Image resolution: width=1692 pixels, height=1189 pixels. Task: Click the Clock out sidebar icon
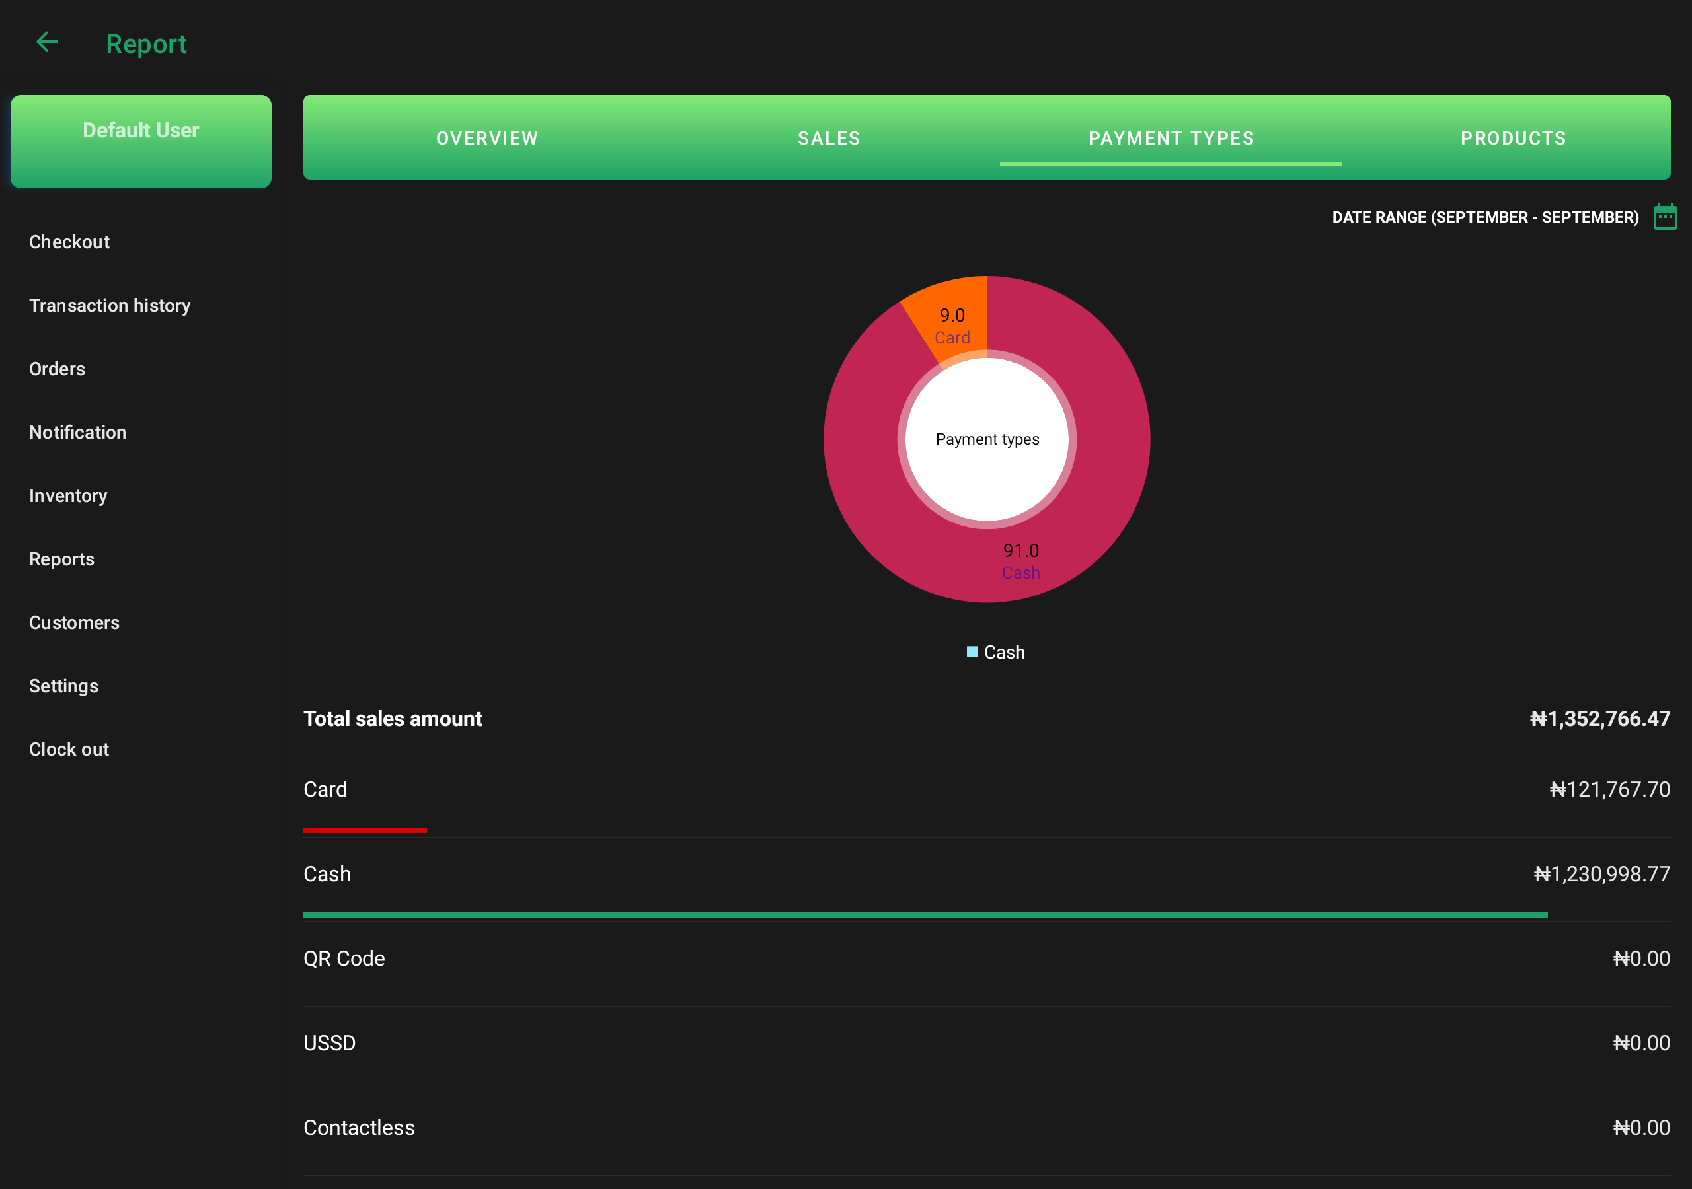point(68,749)
